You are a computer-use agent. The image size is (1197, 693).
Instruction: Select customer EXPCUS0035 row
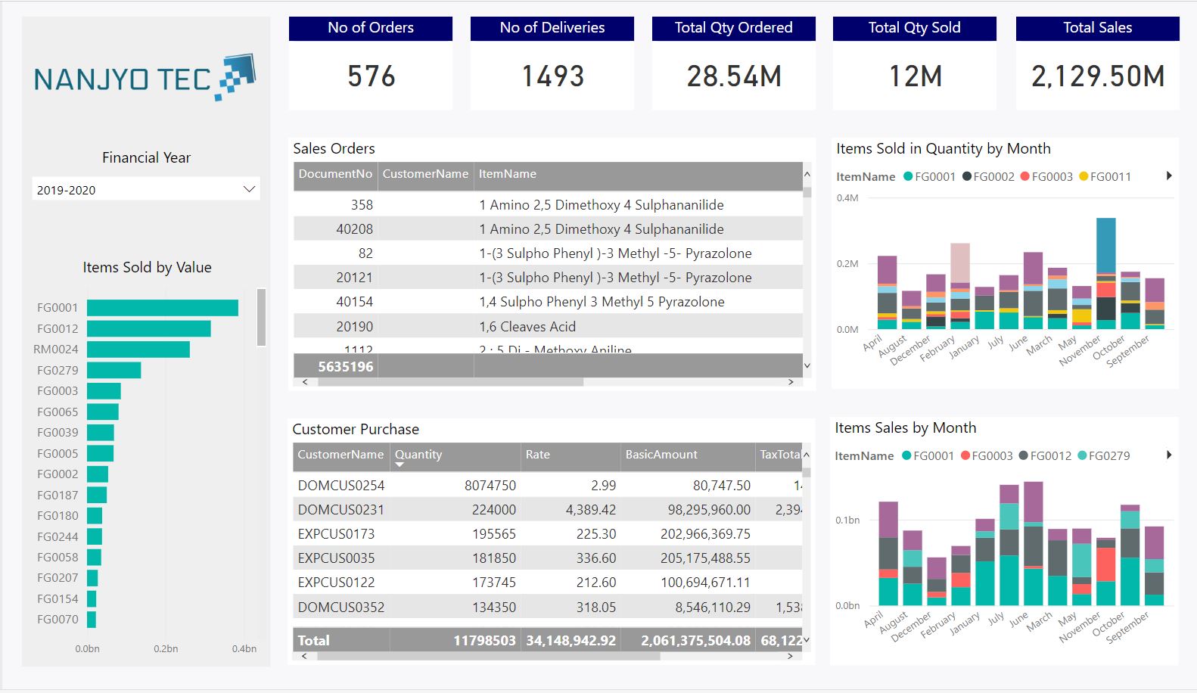[x=548, y=558]
